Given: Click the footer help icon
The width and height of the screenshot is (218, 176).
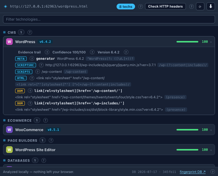Looking at the screenshot, I should [213, 172].
